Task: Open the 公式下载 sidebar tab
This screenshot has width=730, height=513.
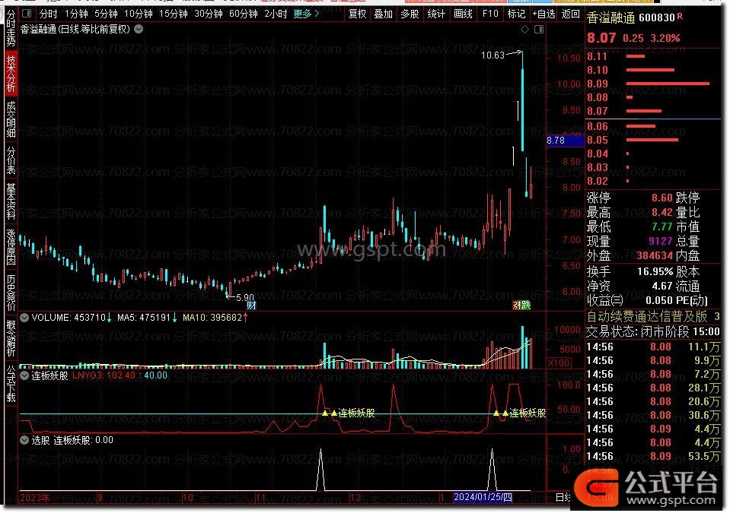Action: coord(11,383)
